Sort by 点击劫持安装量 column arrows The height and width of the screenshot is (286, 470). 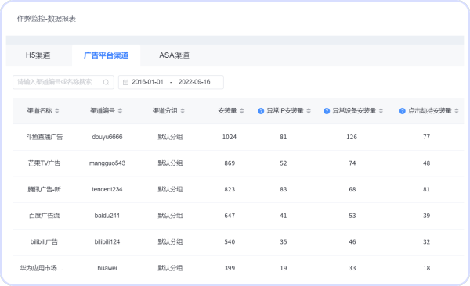[456, 111]
